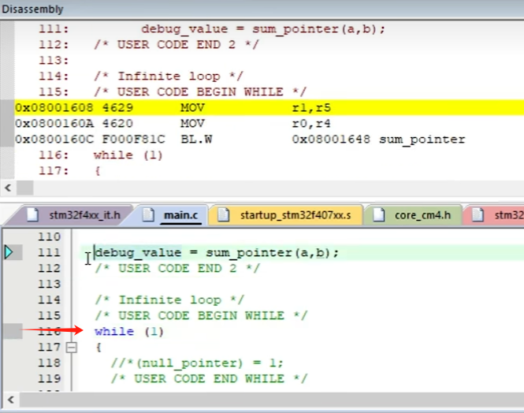Viewport: 524px width, 413px height.
Task: Click USER CODE END WHILE comment on line 119
Action: point(209,378)
